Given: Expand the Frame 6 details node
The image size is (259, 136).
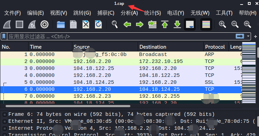Looking at the screenshot, I should click(x=5, y=114).
